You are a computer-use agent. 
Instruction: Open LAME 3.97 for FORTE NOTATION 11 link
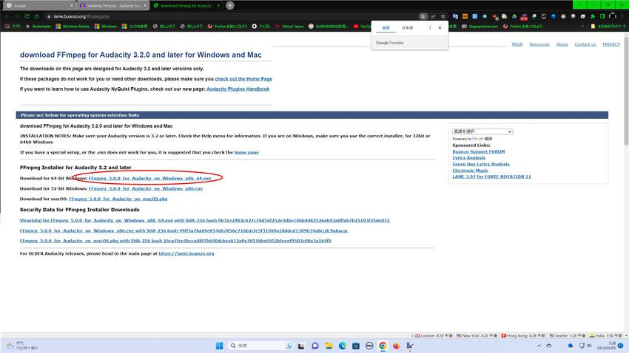(x=491, y=176)
